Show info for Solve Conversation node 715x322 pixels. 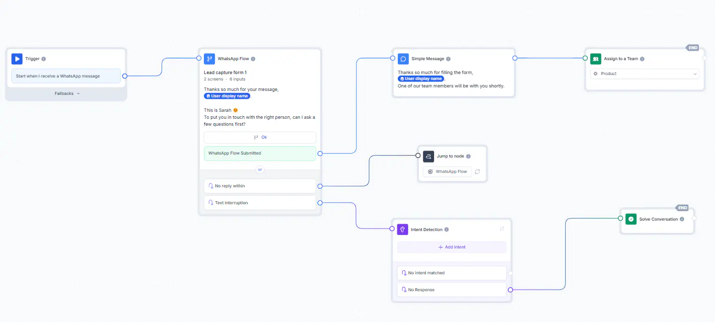pyautogui.click(x=682, y=219)
